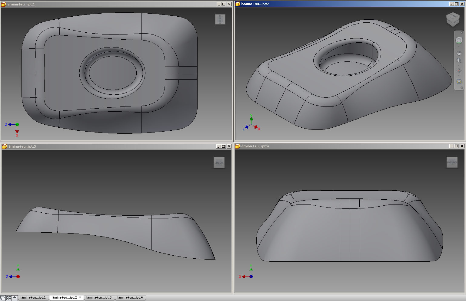This screenshot has width=466, height=301.
Task: Click the part icon in window ipt:4 title bar
Action: (238, 146)
